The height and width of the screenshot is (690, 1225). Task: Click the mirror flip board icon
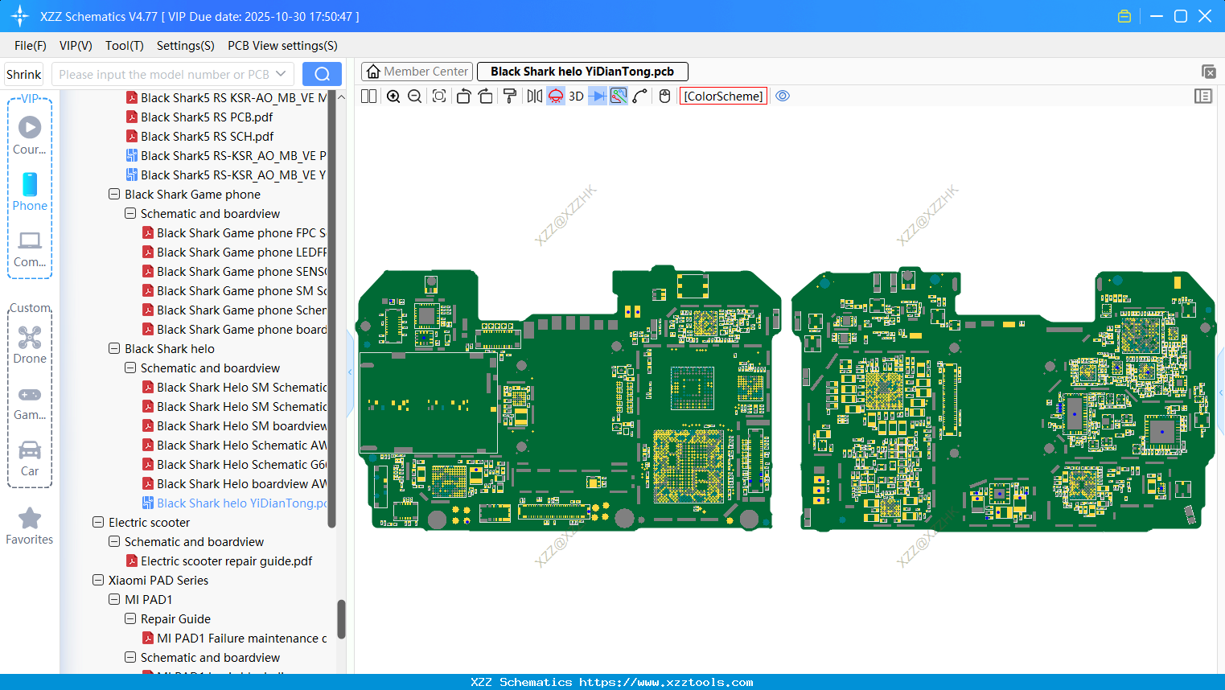coord(534,97)
